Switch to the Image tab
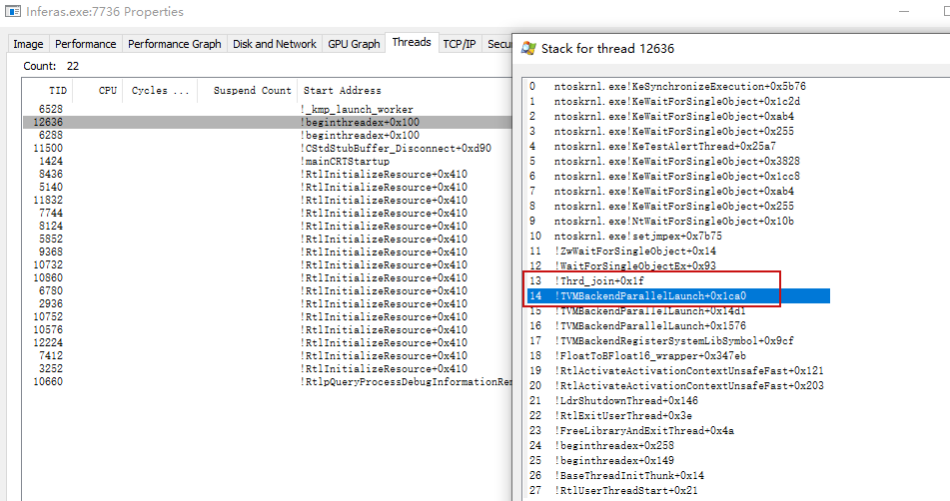The width and height of the screenshot is (950, 501). tap(28, 44)
